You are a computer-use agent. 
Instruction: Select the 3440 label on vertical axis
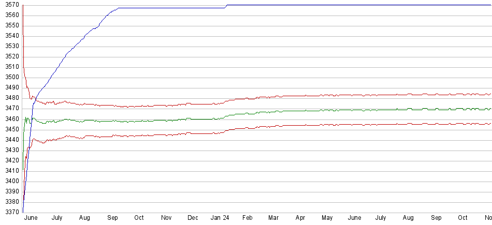click(x=10, y=140)
